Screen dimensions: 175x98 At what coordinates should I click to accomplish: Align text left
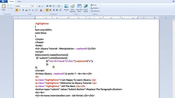click(47, 10)
